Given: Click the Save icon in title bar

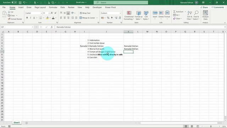Looking at the screenshot, I should click(x=20, y=2).
